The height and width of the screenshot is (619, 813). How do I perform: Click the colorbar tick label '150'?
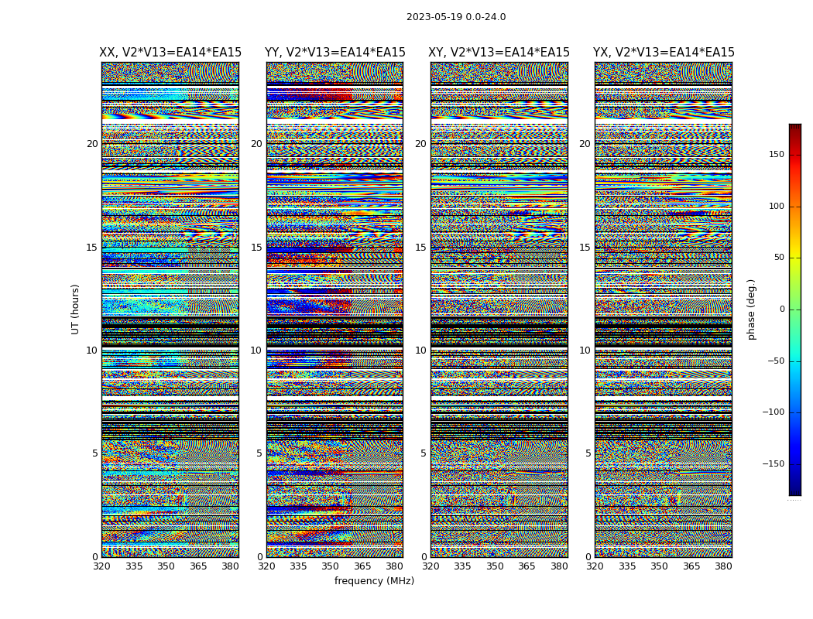tap(777, 154)
